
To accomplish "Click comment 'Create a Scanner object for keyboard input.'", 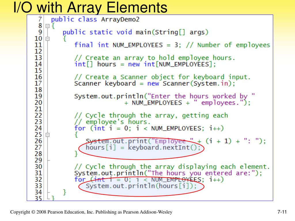I will pyautogui.click(x=162, y=77).
